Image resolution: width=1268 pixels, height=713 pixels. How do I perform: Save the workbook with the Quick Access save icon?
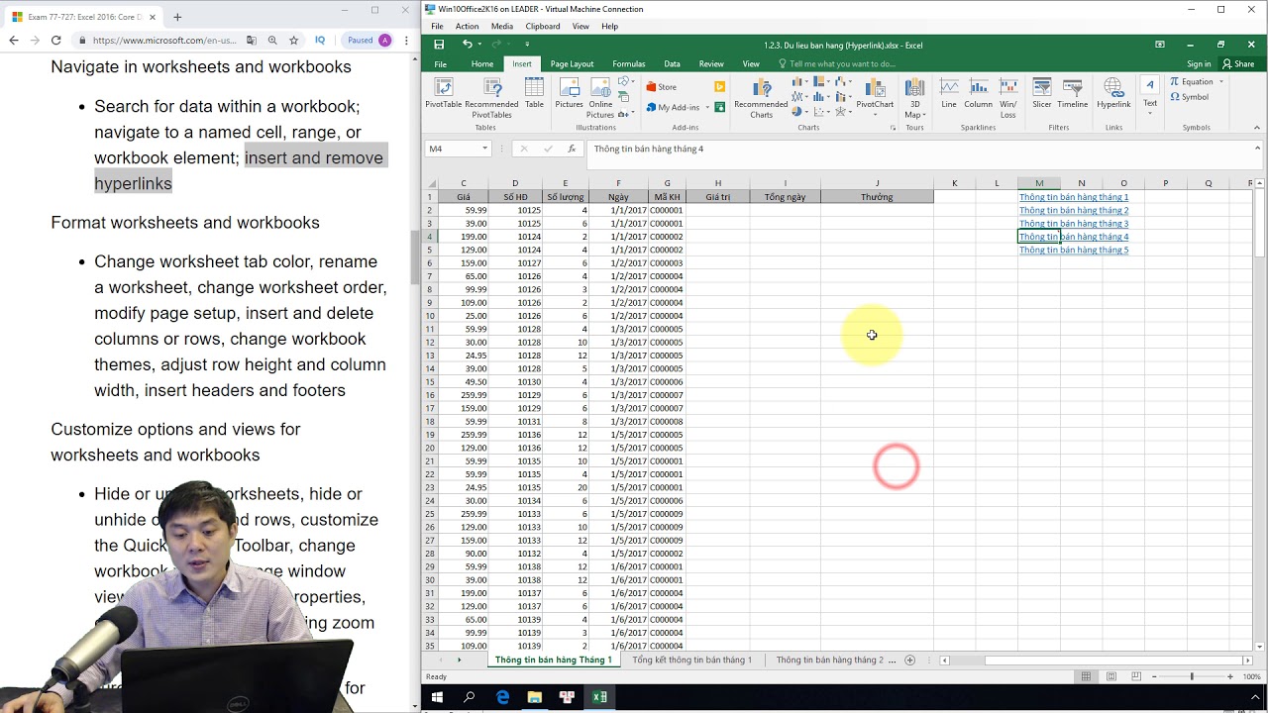pyautogui.click(x=439, y=45)
